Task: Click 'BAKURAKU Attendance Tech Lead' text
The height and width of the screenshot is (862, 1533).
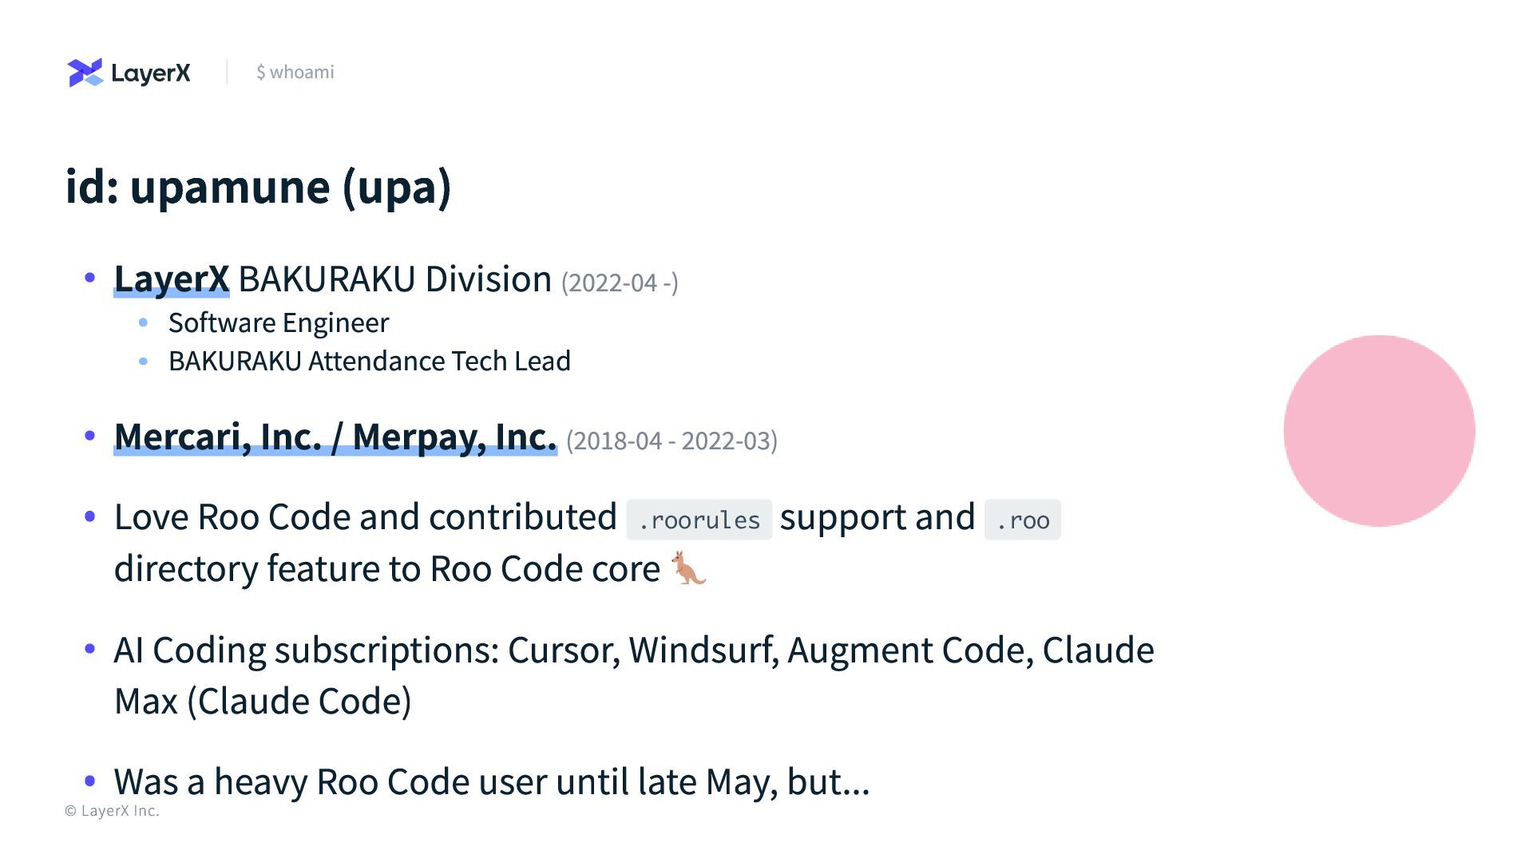Action: click(369, 361)
